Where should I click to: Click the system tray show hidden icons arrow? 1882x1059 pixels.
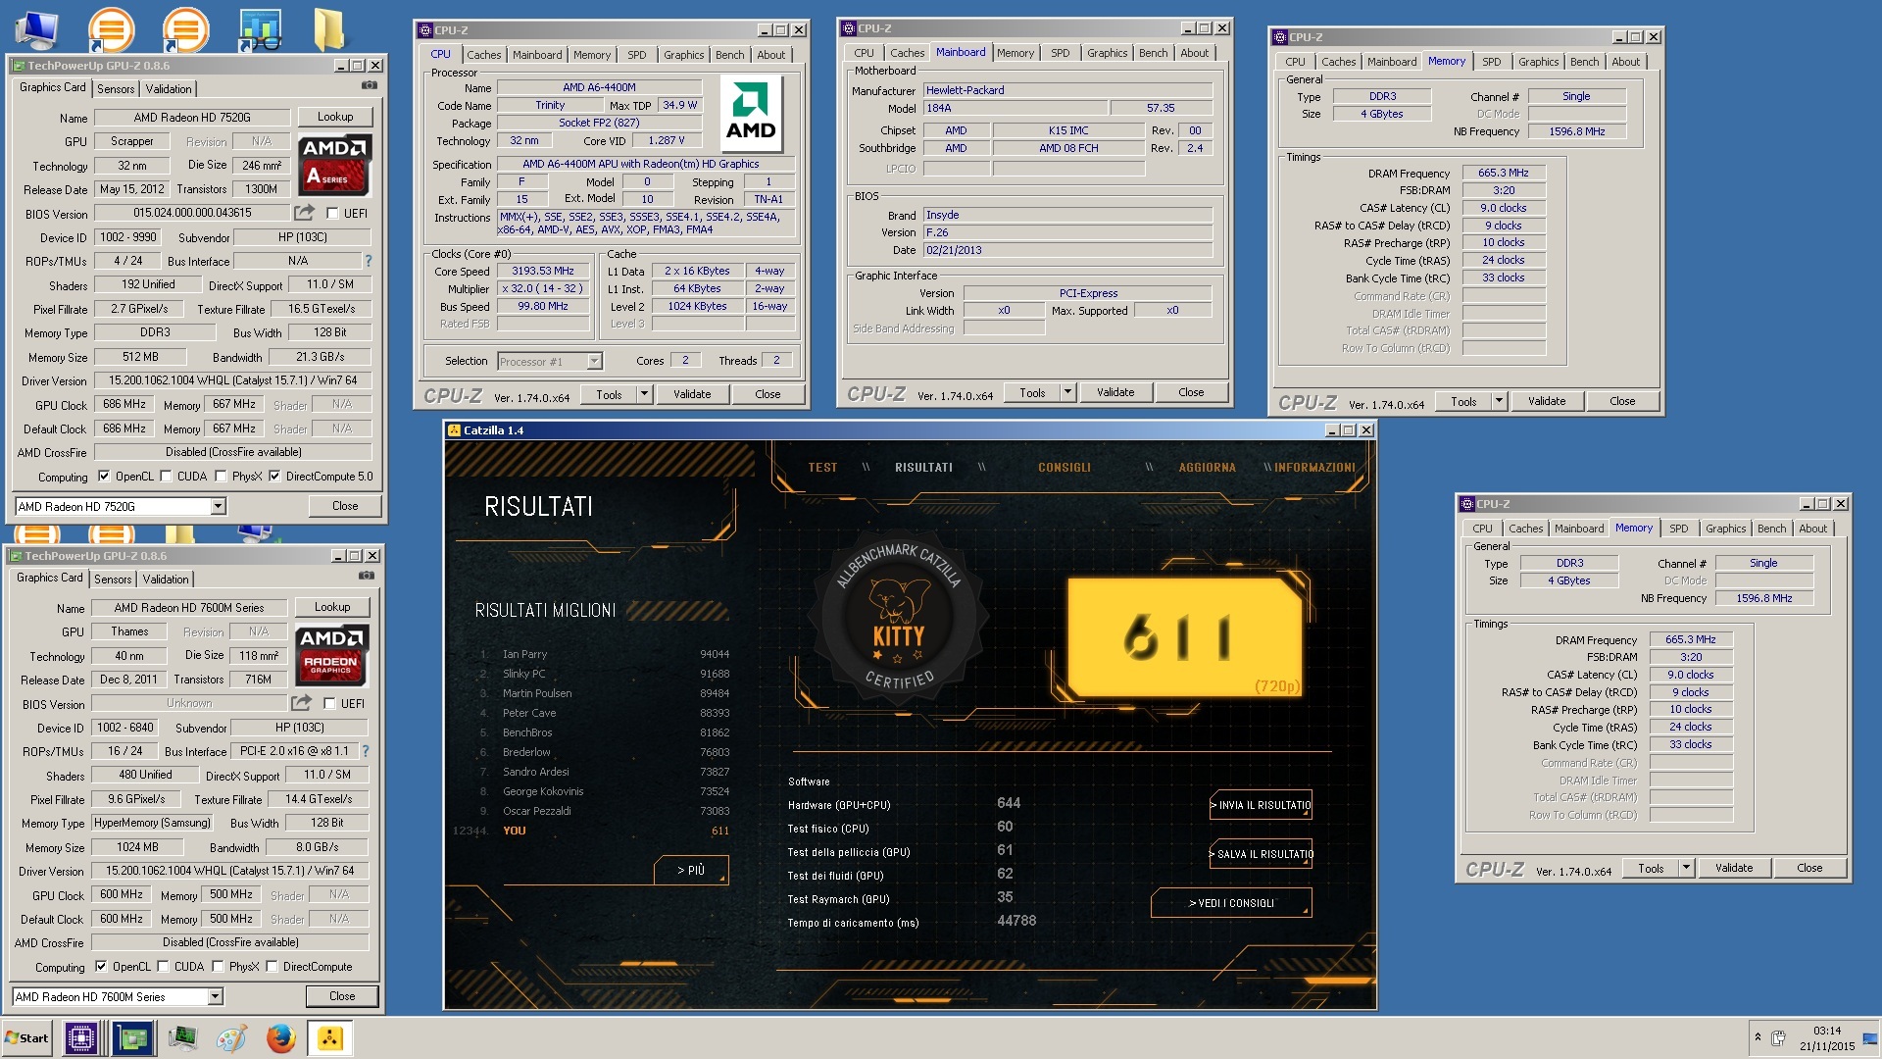pos(1758,1037)
